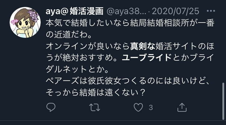Viewport: 226px width, 125px height.
Task: Click the bold keyword 真剣な
Action: 143,46
